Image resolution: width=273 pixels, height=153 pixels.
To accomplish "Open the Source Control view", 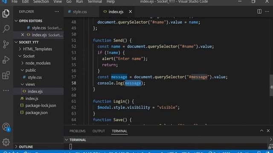I will click(6, 44).
